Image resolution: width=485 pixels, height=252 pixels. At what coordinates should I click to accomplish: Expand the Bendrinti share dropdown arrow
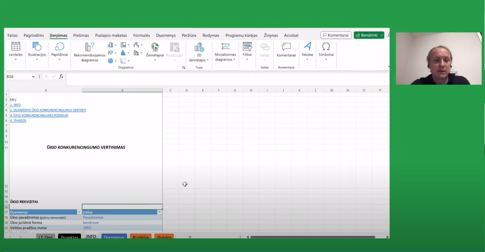382,35
